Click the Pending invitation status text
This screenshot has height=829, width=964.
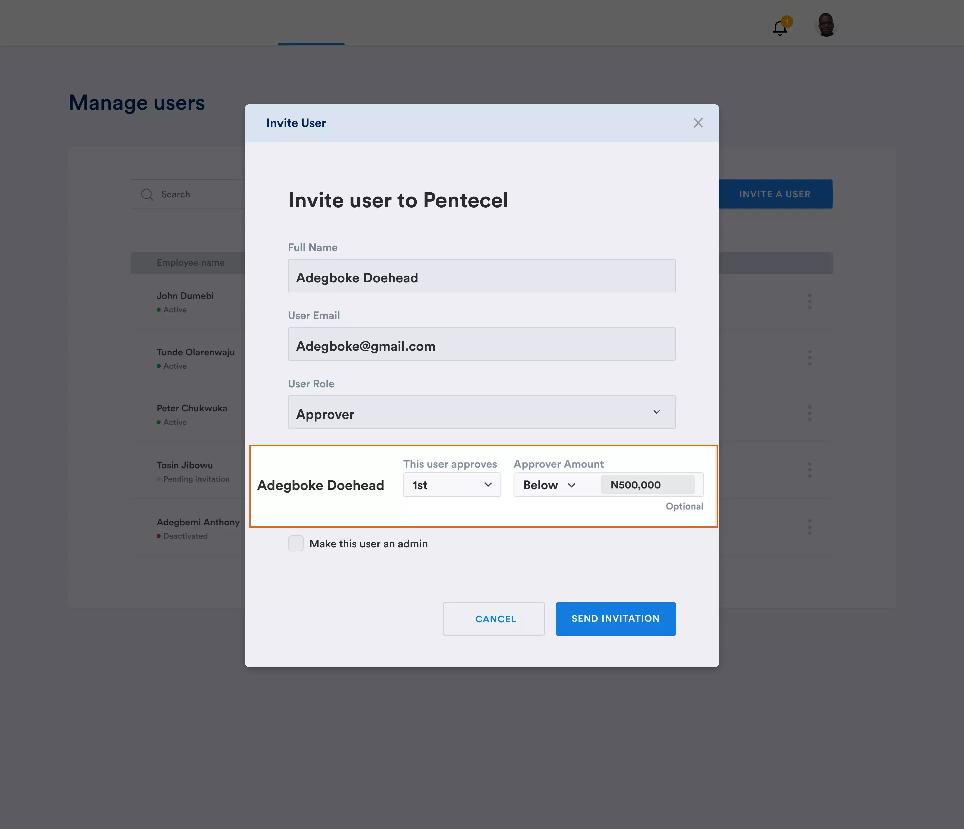coord(196,479)
